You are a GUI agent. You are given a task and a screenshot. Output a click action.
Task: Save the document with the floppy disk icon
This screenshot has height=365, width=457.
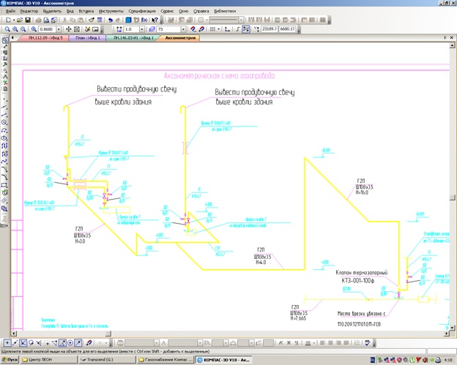pyautogui.click(x=28, y=20)
